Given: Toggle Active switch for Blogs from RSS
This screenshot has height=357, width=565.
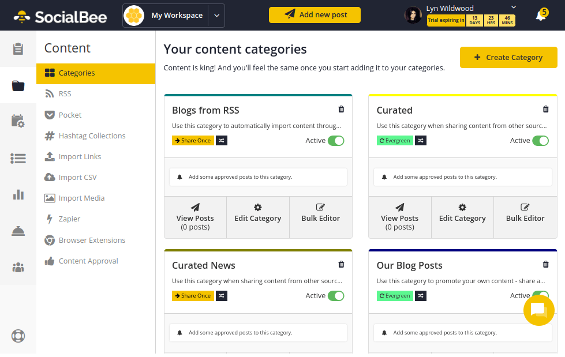Looking at the screenshot, I should pyautogui.click(x=336, y=141).
